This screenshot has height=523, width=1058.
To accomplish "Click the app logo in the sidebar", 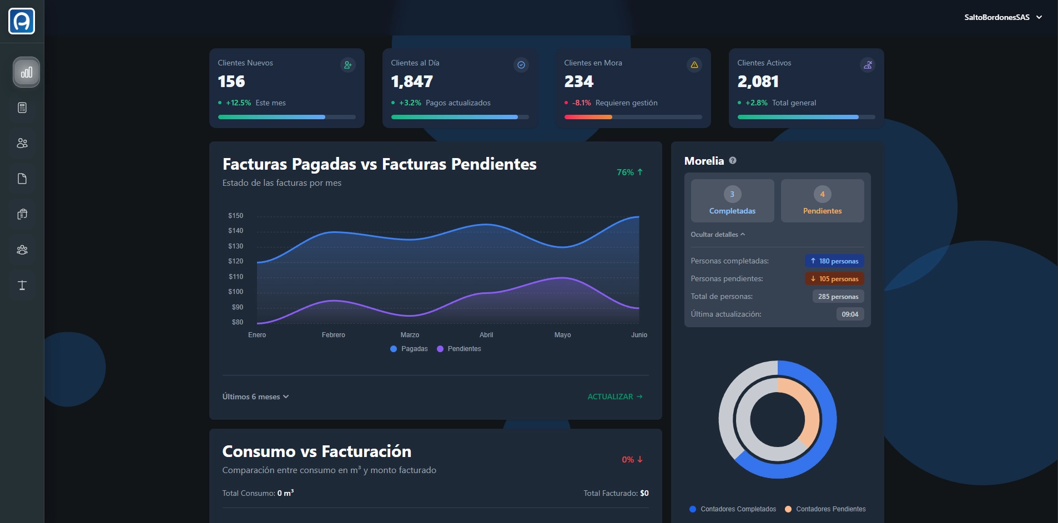I will click(x=22, y=21).
